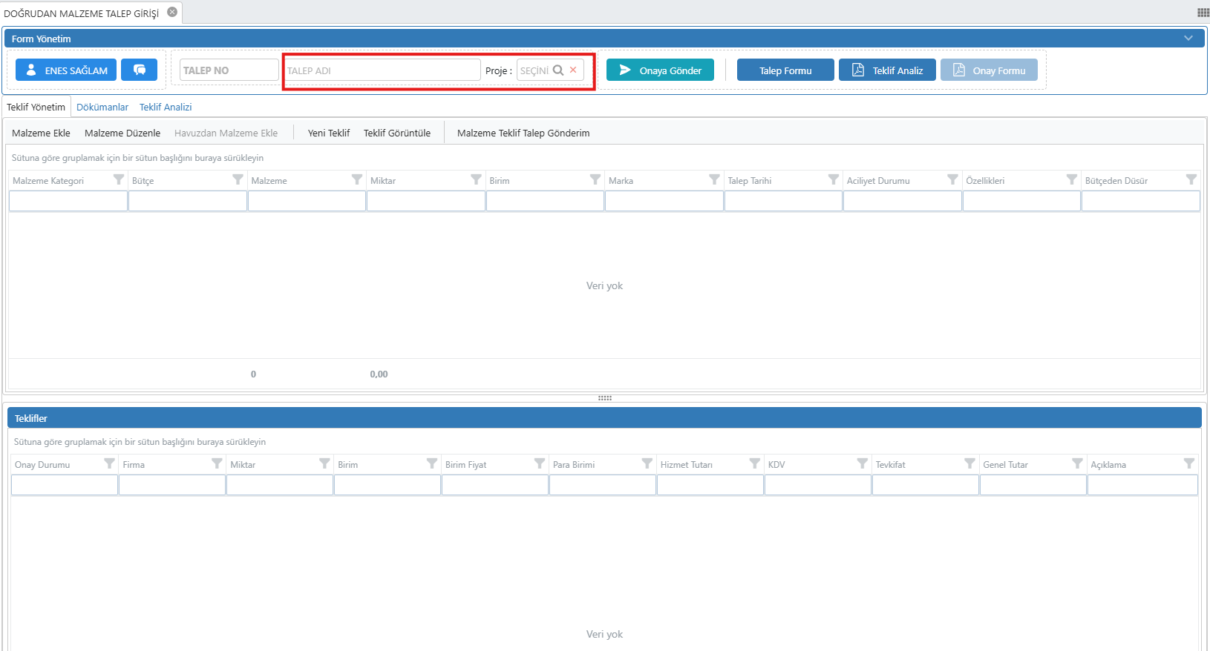The height and width of the screenshot is (651, 1210).
Task: Clear the Proje selection with red X
Action: pos(573,70)
